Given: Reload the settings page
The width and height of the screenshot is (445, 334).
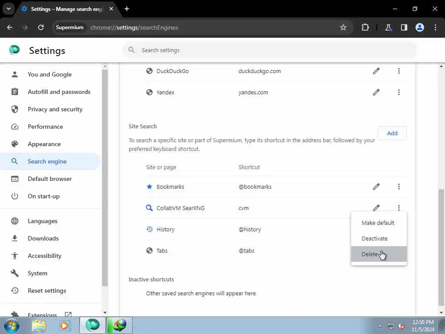Looking at the screenshot, I should [x=41, y=27].
